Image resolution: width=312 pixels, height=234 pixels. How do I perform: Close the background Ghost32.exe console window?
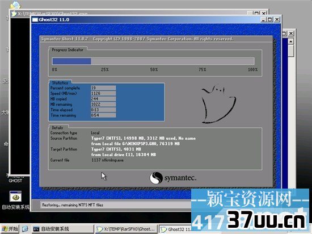[264, 13]
